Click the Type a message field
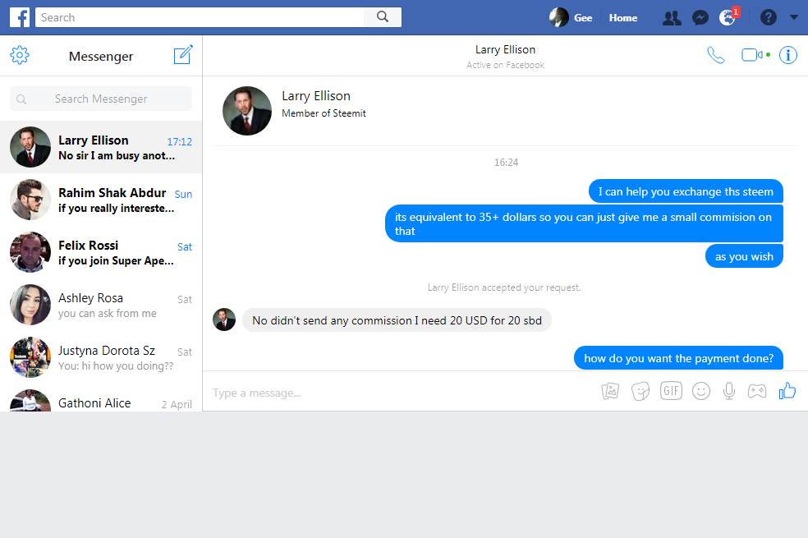Viewport: 808px width, 538px height. [402, 393]
